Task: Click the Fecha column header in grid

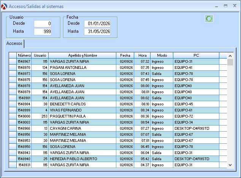Action: pyautogui.click(x=125, y=56)
